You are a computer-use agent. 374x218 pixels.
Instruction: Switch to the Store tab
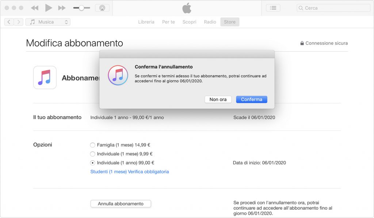tap(230, 22)
